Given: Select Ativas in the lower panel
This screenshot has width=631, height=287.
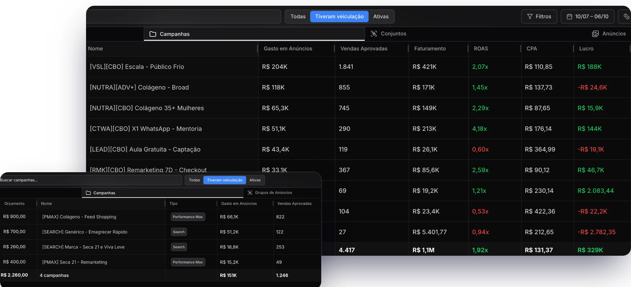Looking at the screenshot, I should (x=255, y=180).
